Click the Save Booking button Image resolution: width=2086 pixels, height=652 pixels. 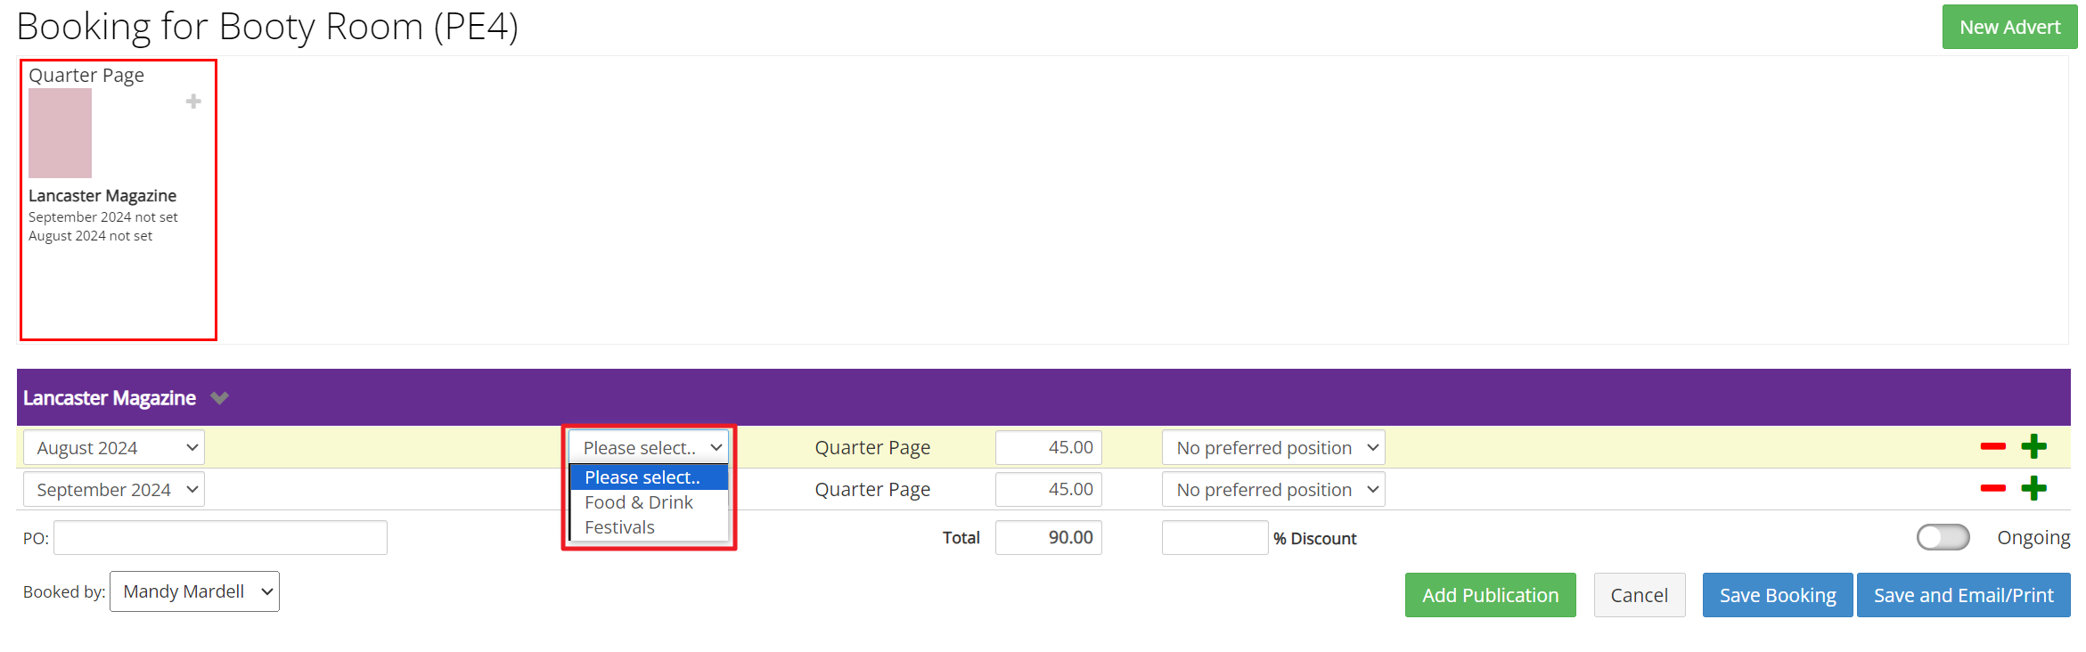1778,595
